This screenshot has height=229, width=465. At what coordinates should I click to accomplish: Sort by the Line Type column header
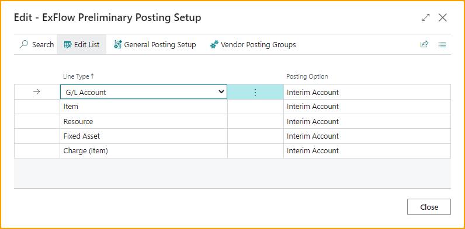(79, 76)
